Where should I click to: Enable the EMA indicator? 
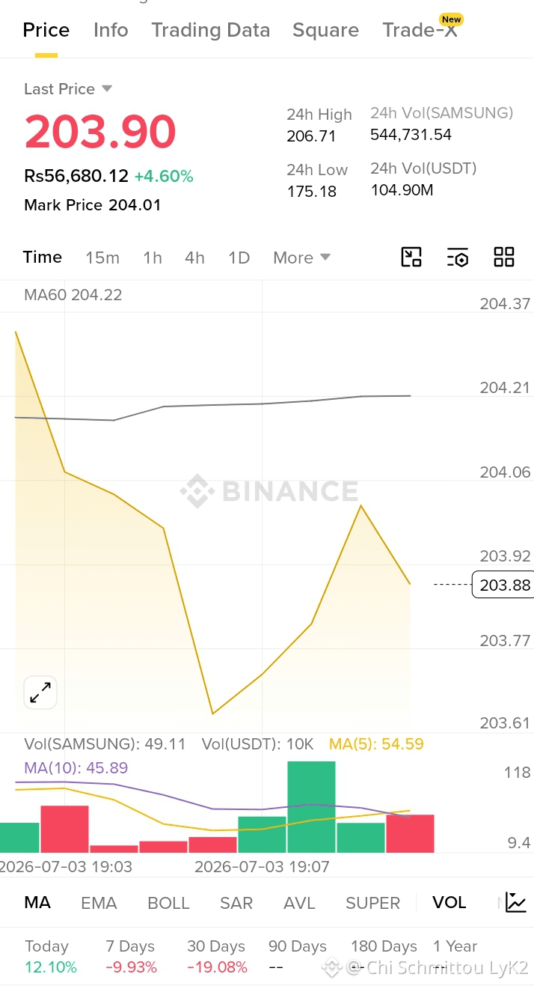tap(99, 903)
